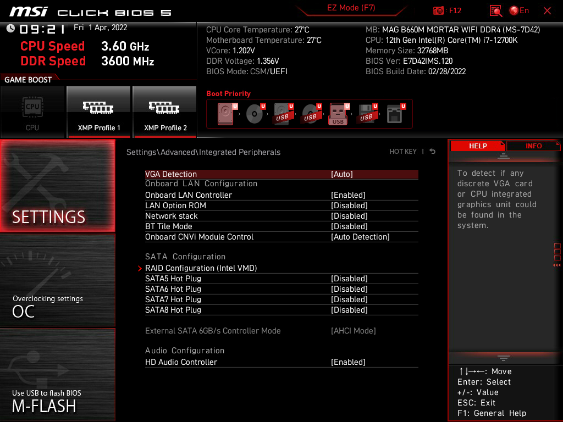563x422 pixels.
Task: Click the GAME BOOST label
Action: pos(28,80)
